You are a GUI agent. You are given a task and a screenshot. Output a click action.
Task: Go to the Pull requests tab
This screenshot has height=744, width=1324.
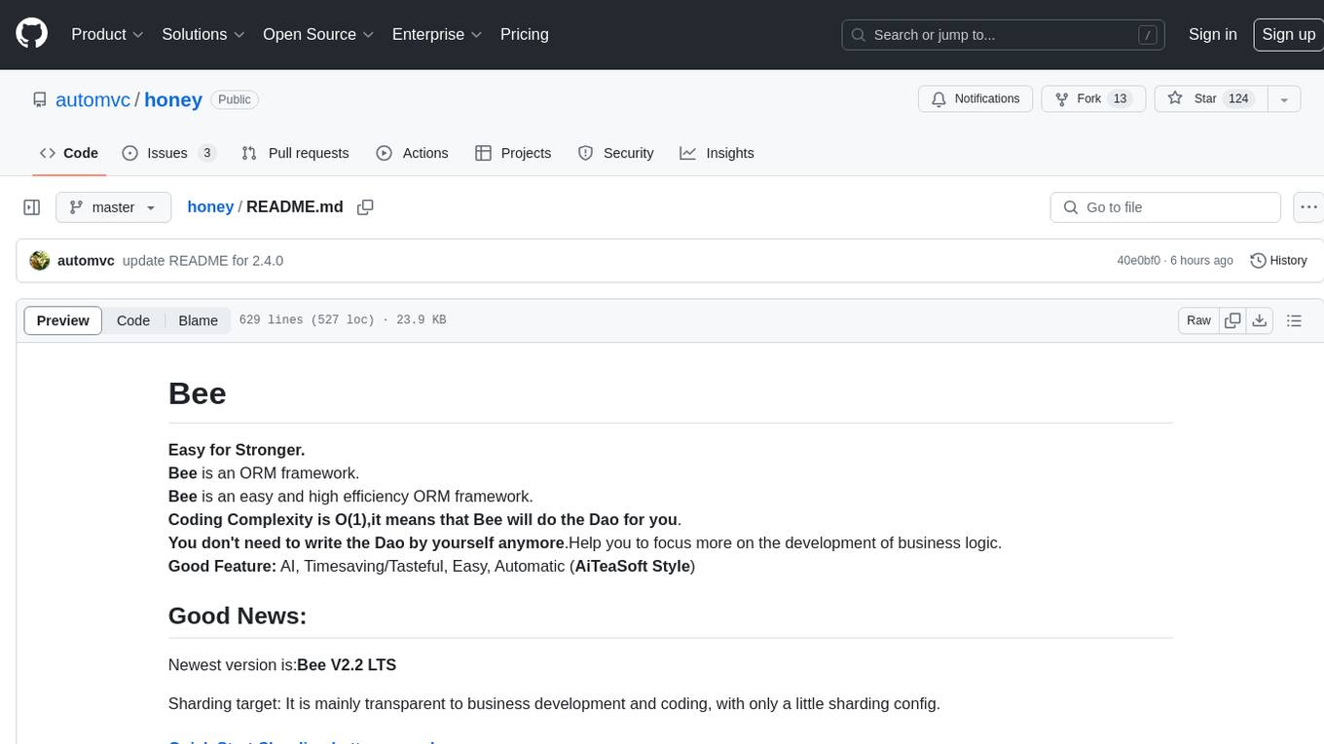pos(295,153)
